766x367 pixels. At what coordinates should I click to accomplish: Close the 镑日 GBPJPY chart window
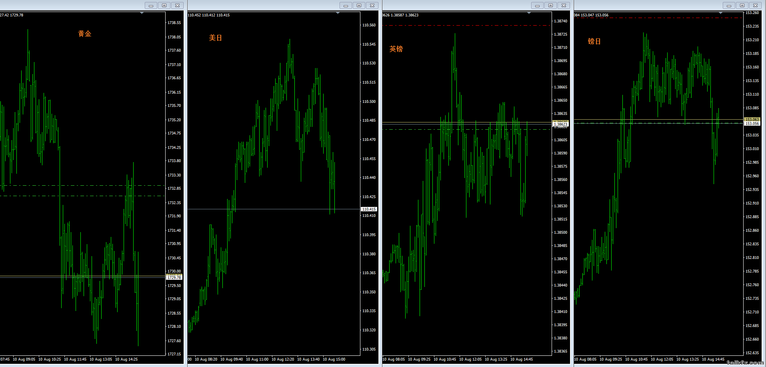(x=755, y=5)
